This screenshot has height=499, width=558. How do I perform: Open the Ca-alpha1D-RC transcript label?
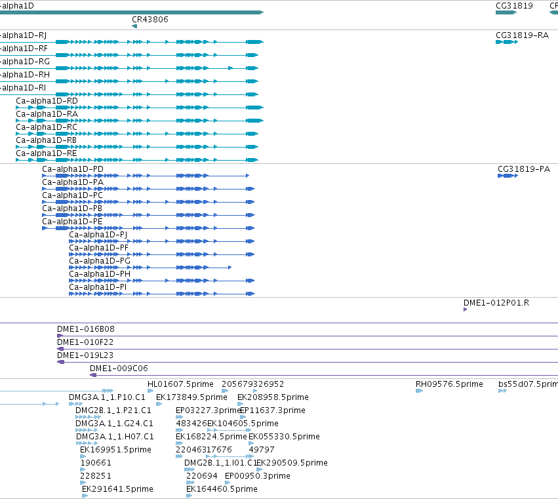coord(47,127)
